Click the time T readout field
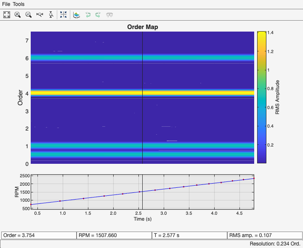Screen dimensions: 303x248 point(189,235)
